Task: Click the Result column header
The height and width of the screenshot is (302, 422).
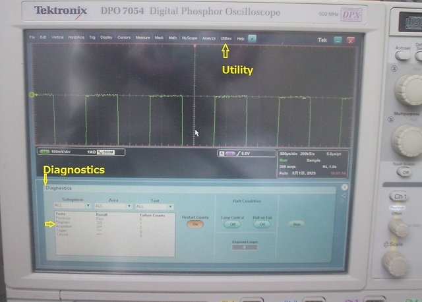Action: (102, 214)
